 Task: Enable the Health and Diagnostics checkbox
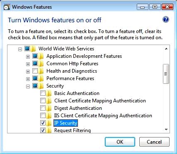point(35,71)
